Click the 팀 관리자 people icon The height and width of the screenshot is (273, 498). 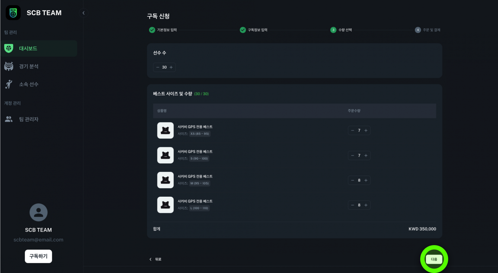click(x=9, y=119)
